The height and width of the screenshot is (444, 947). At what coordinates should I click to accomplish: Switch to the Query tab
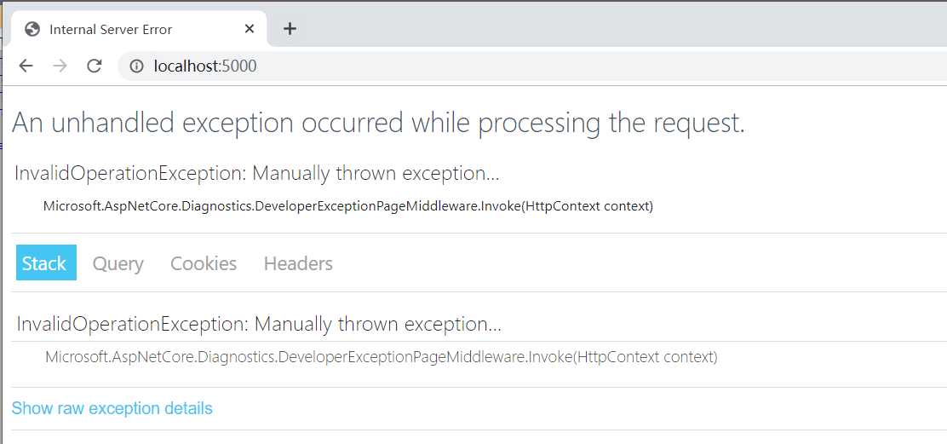[x=118, y=263]
